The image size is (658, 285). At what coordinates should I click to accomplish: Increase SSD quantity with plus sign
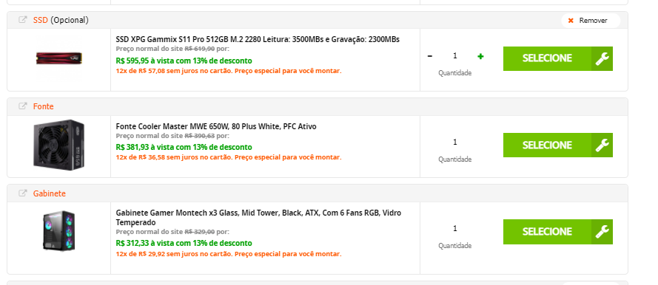(x=480, y=56)
